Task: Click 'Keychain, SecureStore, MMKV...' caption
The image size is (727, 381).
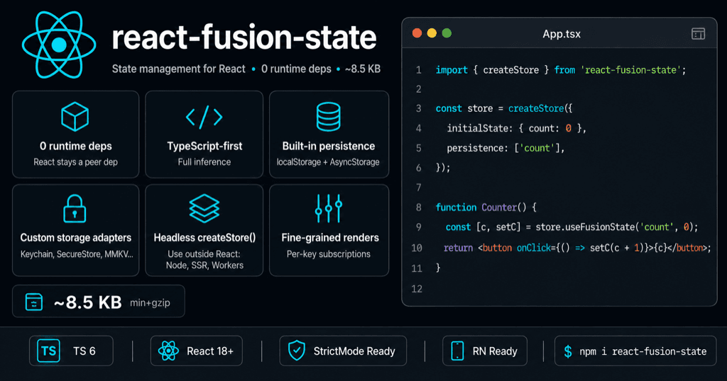Action: pyautogui.click(x=77, y=254)
